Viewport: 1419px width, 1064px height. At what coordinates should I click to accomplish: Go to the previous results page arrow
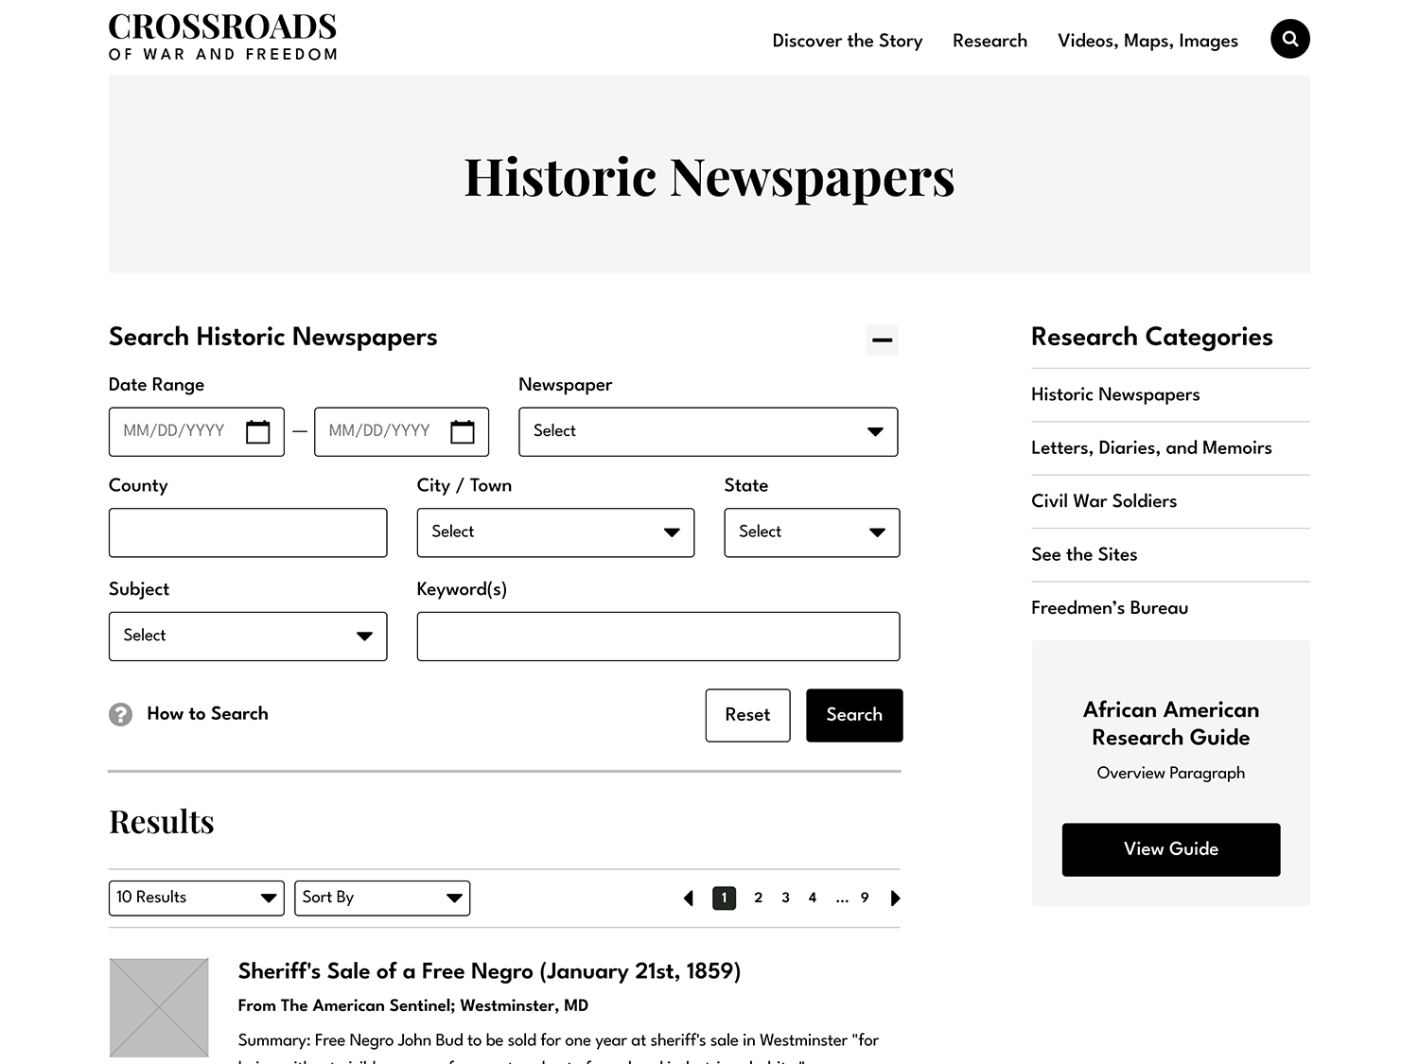tap(689, 898)
